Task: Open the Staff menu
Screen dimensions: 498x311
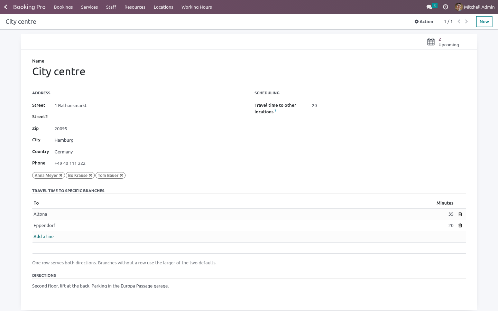Action: click(111, 7)
